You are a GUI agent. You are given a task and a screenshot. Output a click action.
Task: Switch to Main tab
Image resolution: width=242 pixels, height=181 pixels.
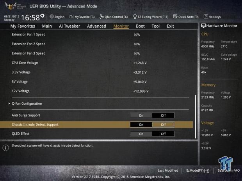(47, 26)
